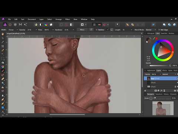This screenshot has width=178, height=134.
Task: Select the Crop tool
Action: coord(3,46)
